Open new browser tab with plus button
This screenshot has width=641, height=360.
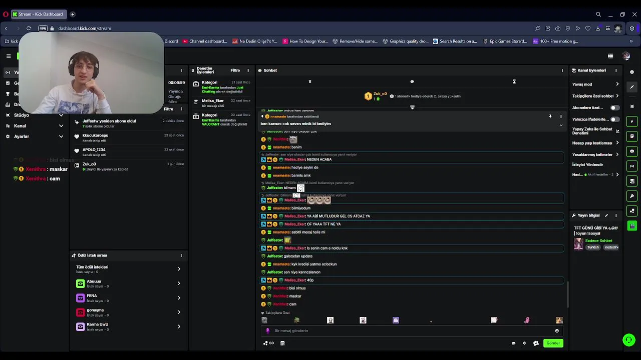pyautogui.click(x=73, y=14)
